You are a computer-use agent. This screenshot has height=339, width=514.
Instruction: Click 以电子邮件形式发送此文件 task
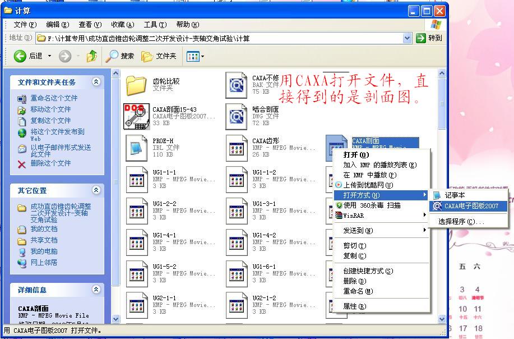click(x=61, y=150)
